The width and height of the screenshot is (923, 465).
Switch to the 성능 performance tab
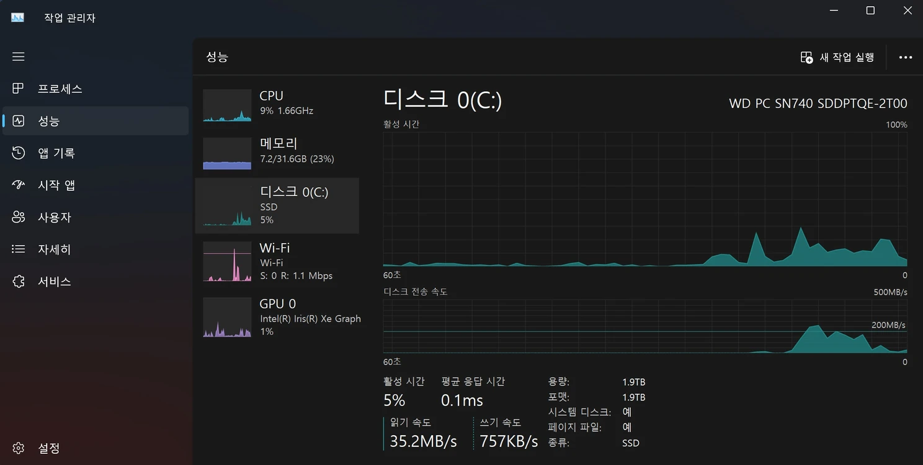[96, 121]
